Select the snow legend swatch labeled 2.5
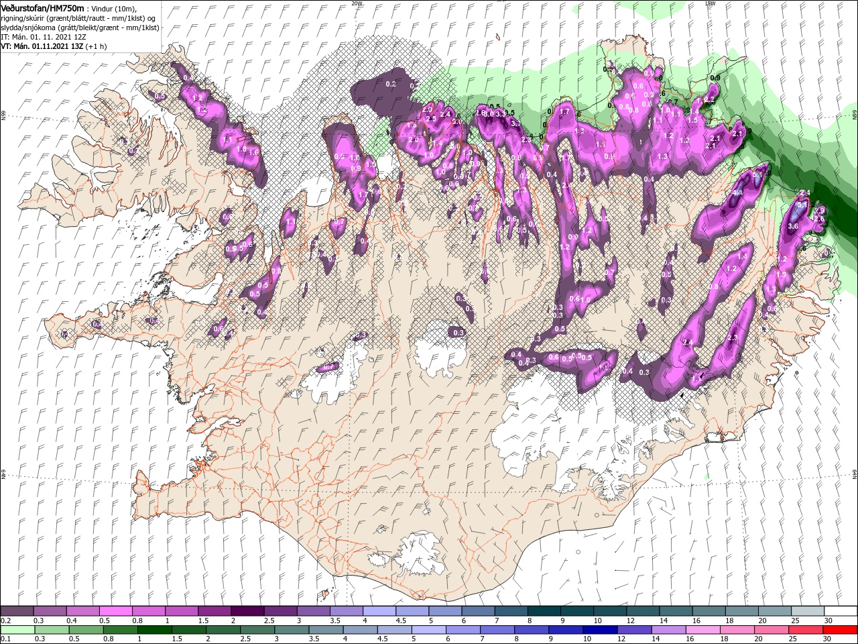This screenshot has height=644, width=858. [x=280, y=611]
